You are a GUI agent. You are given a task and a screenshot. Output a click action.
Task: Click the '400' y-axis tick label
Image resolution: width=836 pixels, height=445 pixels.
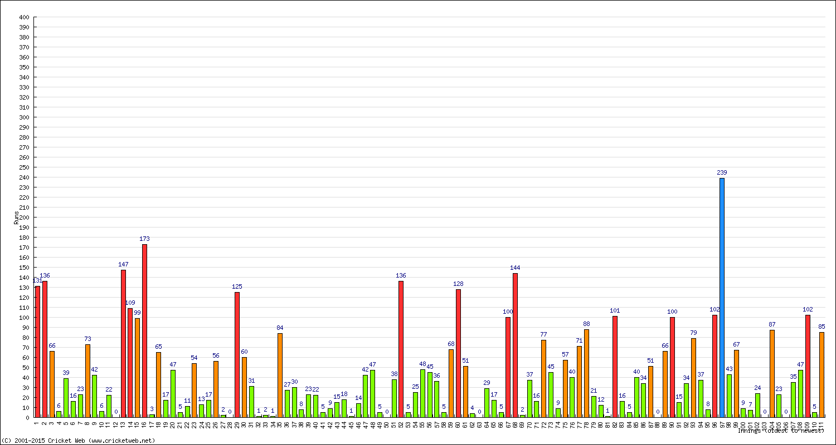[23, 17]
